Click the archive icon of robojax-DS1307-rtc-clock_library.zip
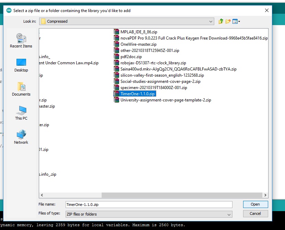The width and height of the screenshot is (285, 230). pyautogui.click(x=116, y=63)
